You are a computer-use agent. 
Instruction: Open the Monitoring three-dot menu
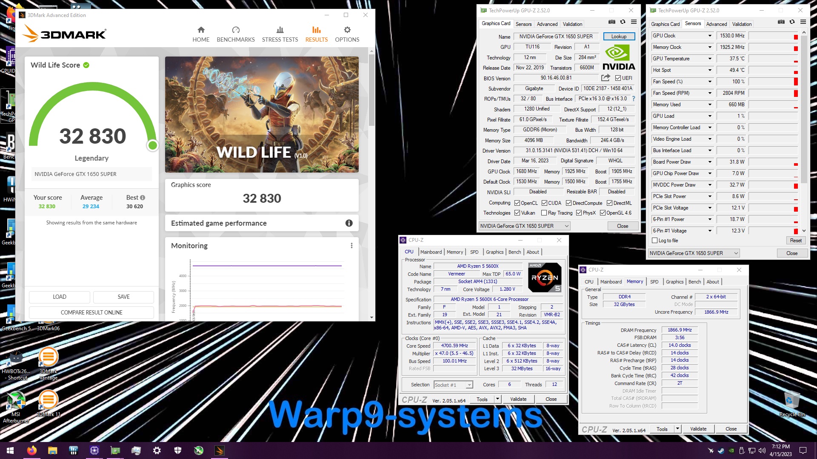tap(351, 246)
